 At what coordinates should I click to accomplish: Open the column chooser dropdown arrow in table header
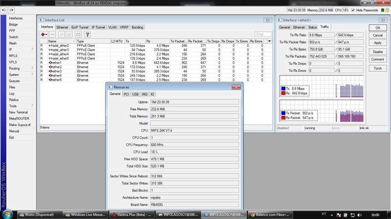(269, 41)
